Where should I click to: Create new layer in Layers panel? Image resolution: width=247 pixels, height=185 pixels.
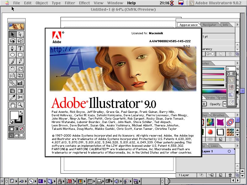pos(220,175)
